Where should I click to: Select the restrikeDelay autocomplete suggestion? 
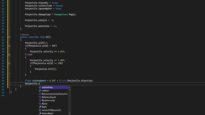(x=53, y=87)
